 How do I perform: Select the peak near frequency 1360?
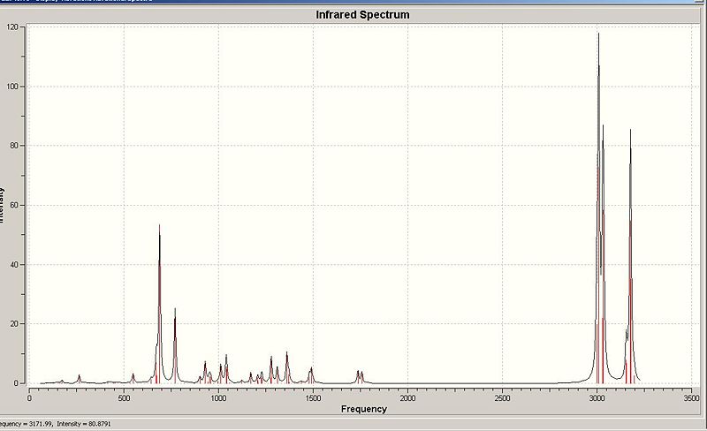click(286, 367)
